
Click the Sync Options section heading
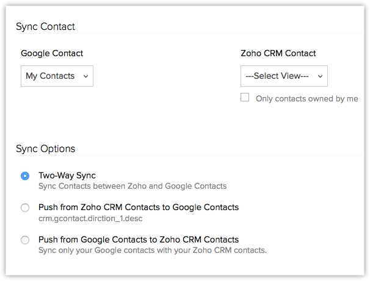tap(45, 149)
